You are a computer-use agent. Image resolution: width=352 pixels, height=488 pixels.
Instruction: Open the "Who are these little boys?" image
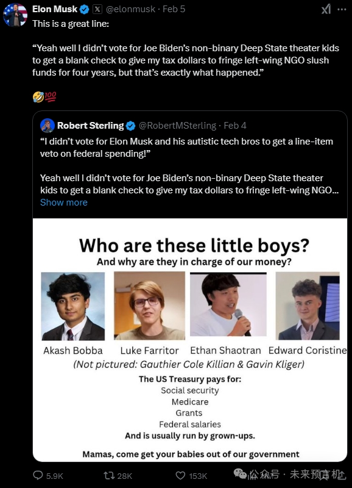click(190, 340)
